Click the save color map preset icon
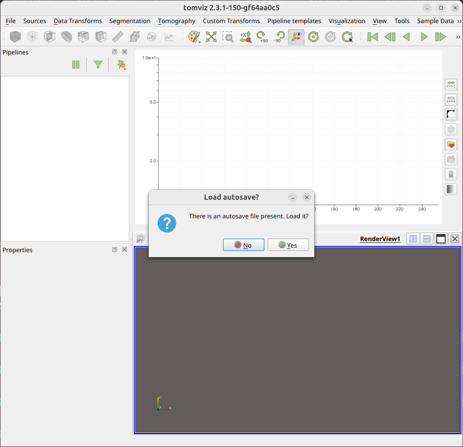 (x=451, y=159)
